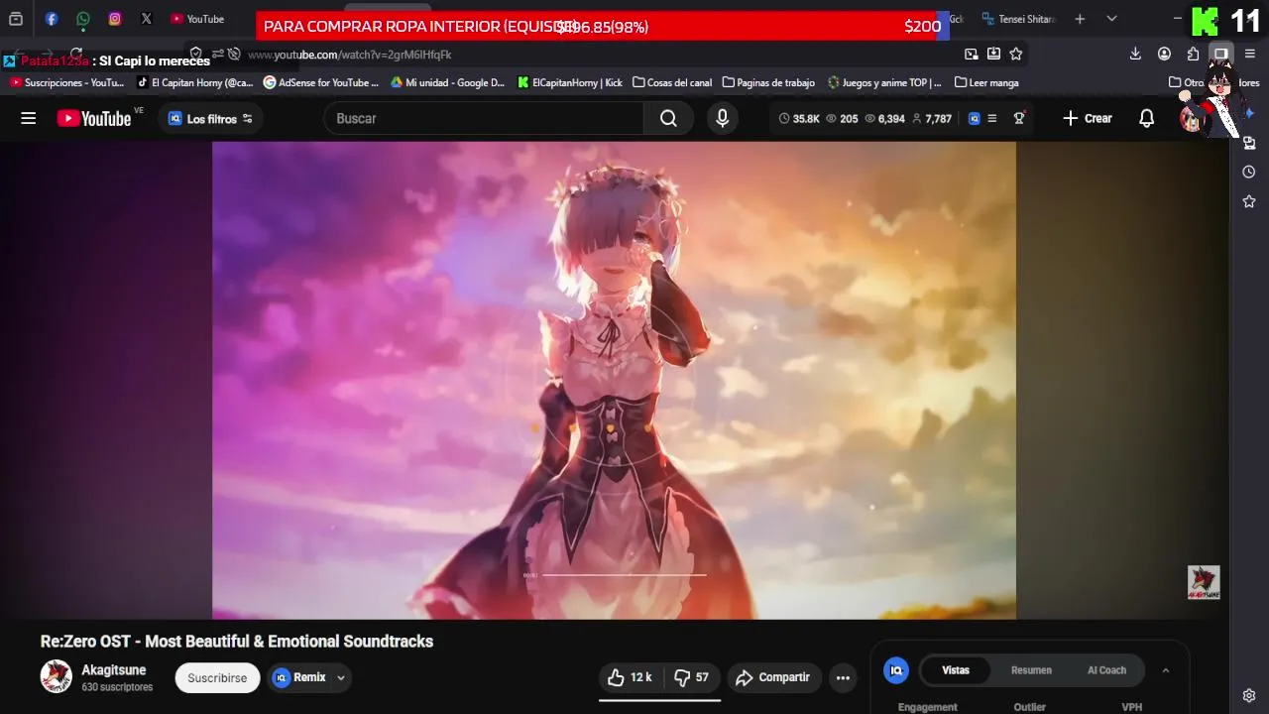
Task: Click the YouTube address bar URL
Action: (x=350, y=55)
